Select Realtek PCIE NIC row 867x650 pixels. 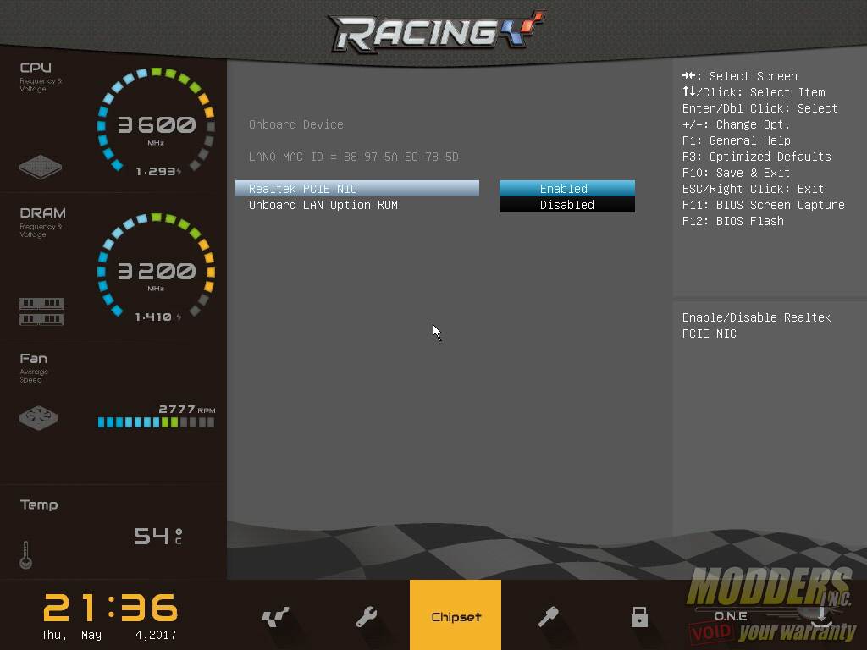coord(357,189)
